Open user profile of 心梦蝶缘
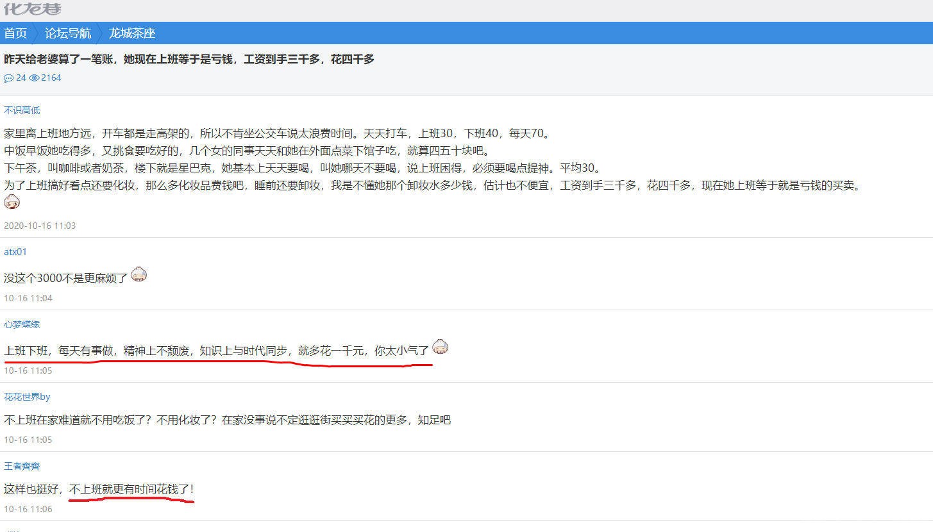Image resolution: width=933 pixels, height=532 pixels. 21,324
